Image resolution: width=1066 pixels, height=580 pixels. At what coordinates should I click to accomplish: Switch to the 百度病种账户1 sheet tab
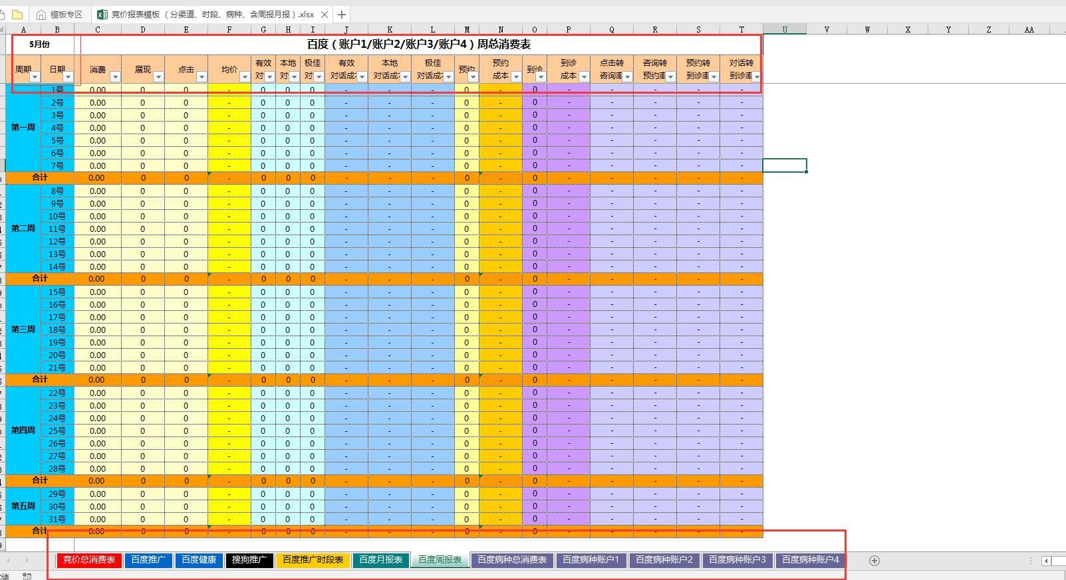coord(591,560)
